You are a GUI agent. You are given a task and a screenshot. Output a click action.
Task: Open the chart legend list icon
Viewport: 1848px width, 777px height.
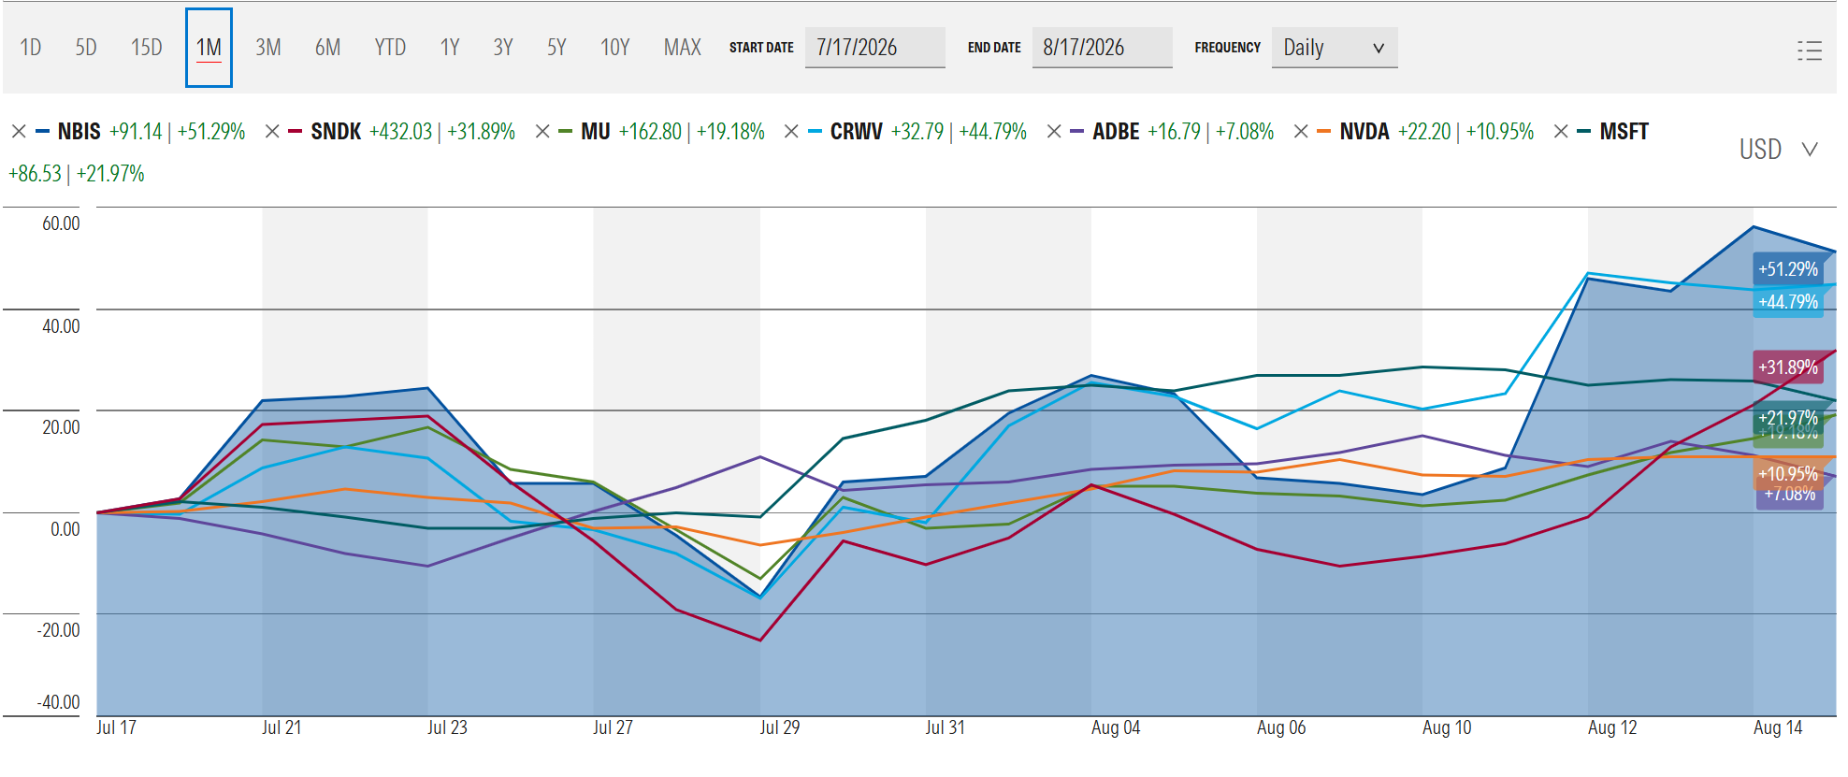(x=1810, y=50)
